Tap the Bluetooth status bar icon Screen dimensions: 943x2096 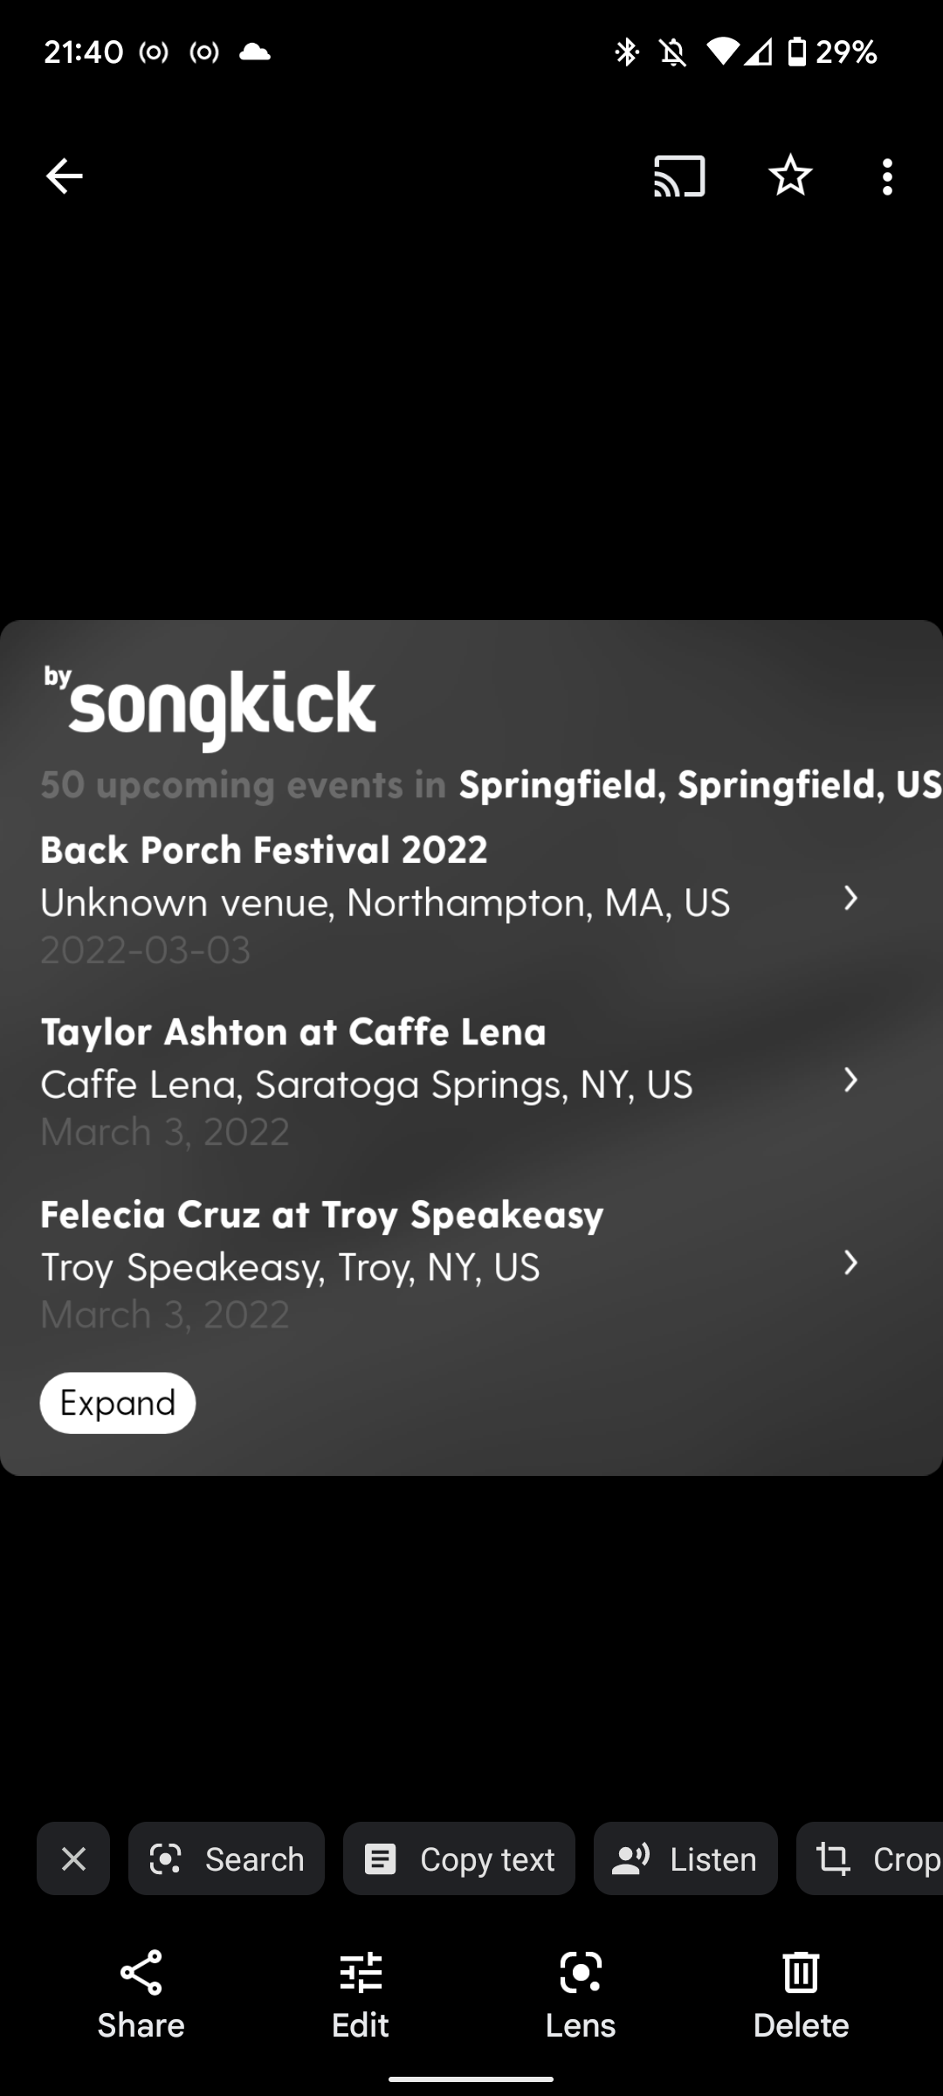coord(626,52)
